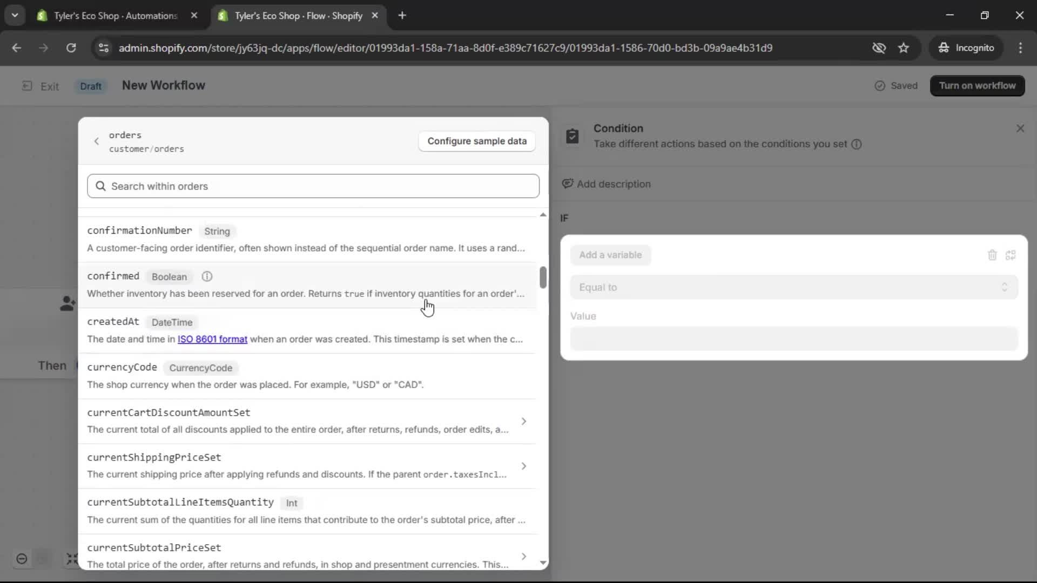Click the Add description pencil icon

(567, 184)
